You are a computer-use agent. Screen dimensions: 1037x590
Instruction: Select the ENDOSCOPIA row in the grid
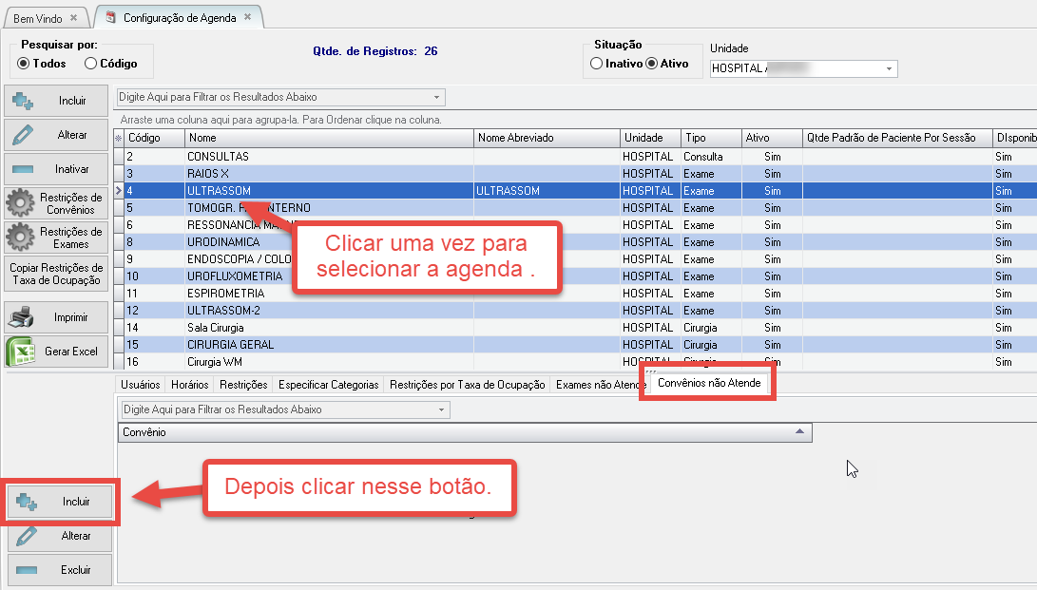238,259
